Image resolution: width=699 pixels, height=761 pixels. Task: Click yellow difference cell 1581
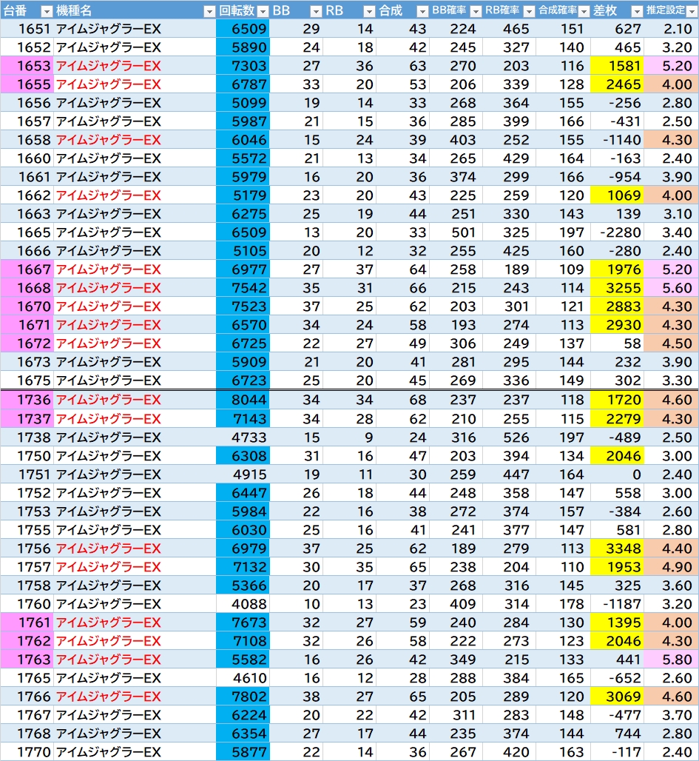pyautogui.click(x=617, y=66)
